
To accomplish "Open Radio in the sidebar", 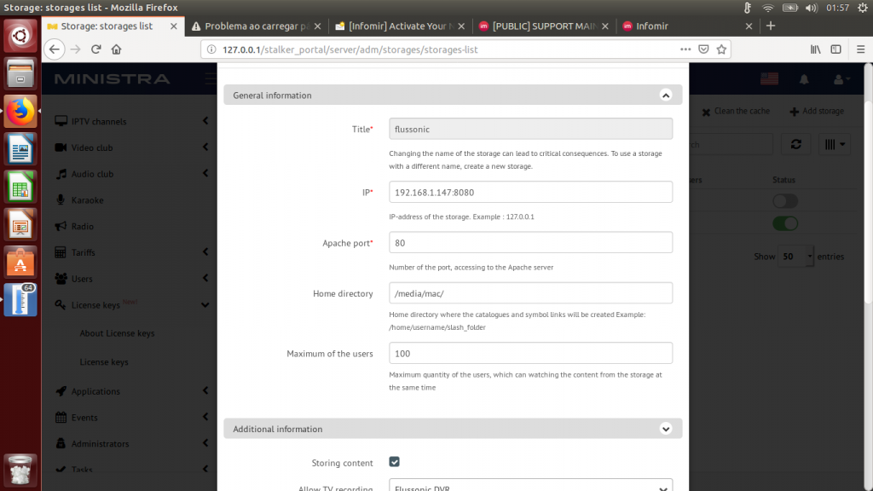I will [x=83, y=227].
